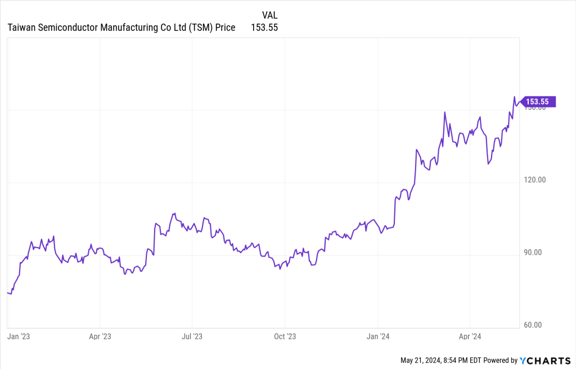The image size is (576, 369).
Task: Click the Apr '24 x-axis label
Action: tap(470, 337)
